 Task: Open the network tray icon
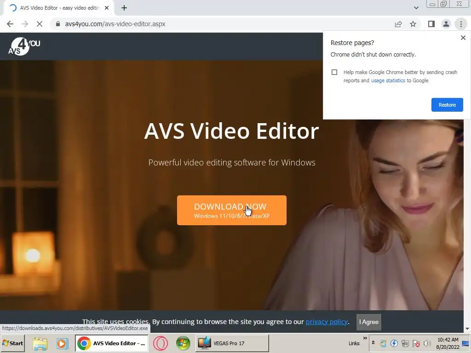coord(405,343)
